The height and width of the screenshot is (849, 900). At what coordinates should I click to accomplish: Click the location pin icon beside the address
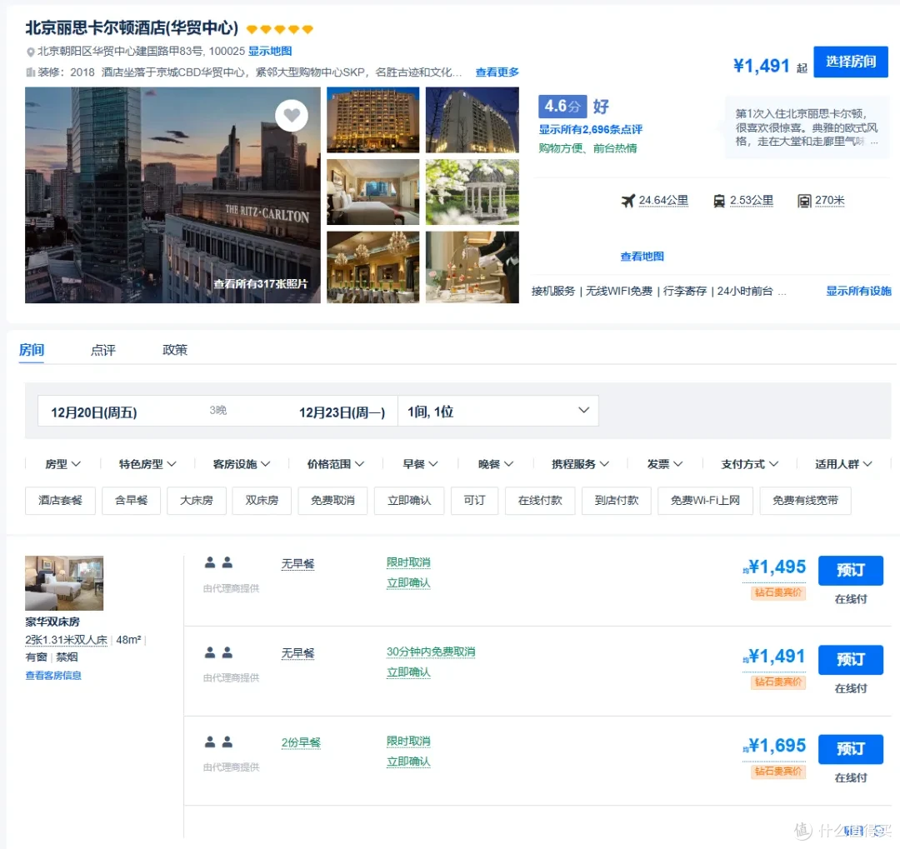tap(31, 52)
